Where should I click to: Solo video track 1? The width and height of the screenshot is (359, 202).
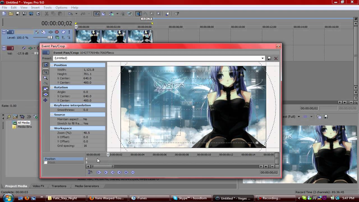click(x=69, y=32)
